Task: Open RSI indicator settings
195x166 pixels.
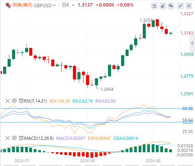Action: (x=14, y=101)
